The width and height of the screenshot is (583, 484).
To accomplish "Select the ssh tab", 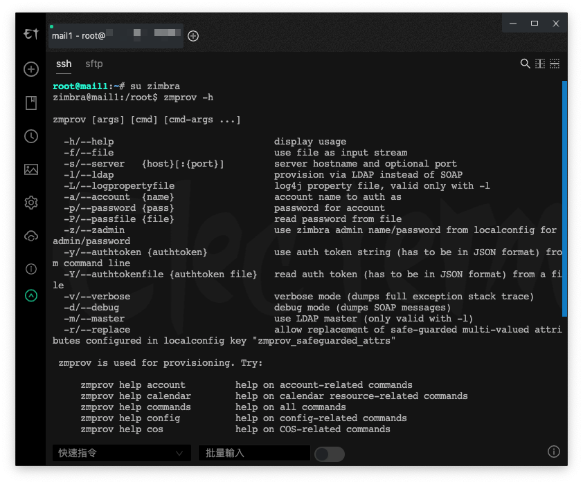I will pos(64,64).
